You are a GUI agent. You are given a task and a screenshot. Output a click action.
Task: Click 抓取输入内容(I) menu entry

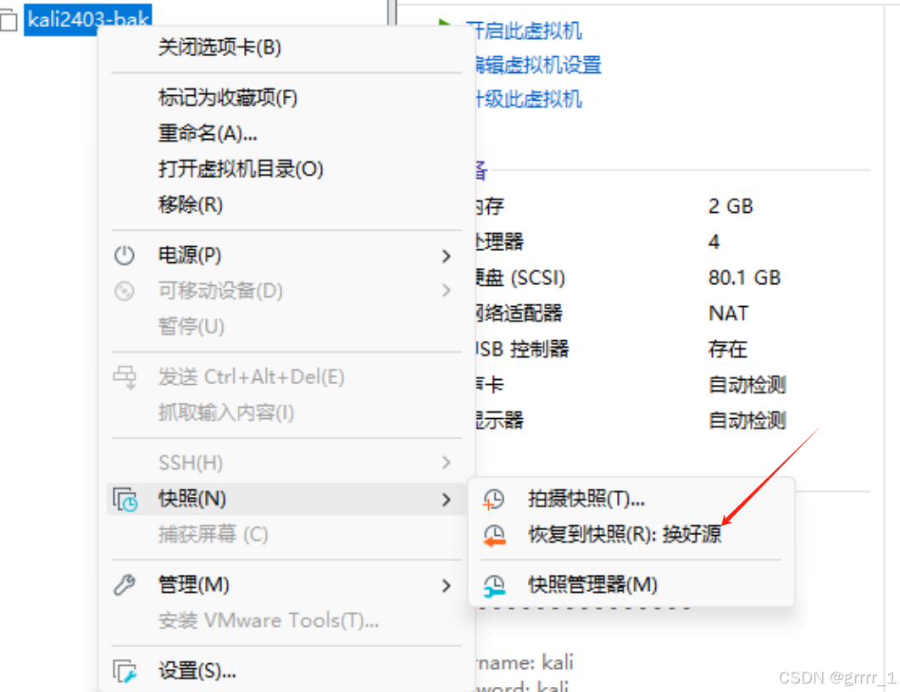tap(286, 413)
